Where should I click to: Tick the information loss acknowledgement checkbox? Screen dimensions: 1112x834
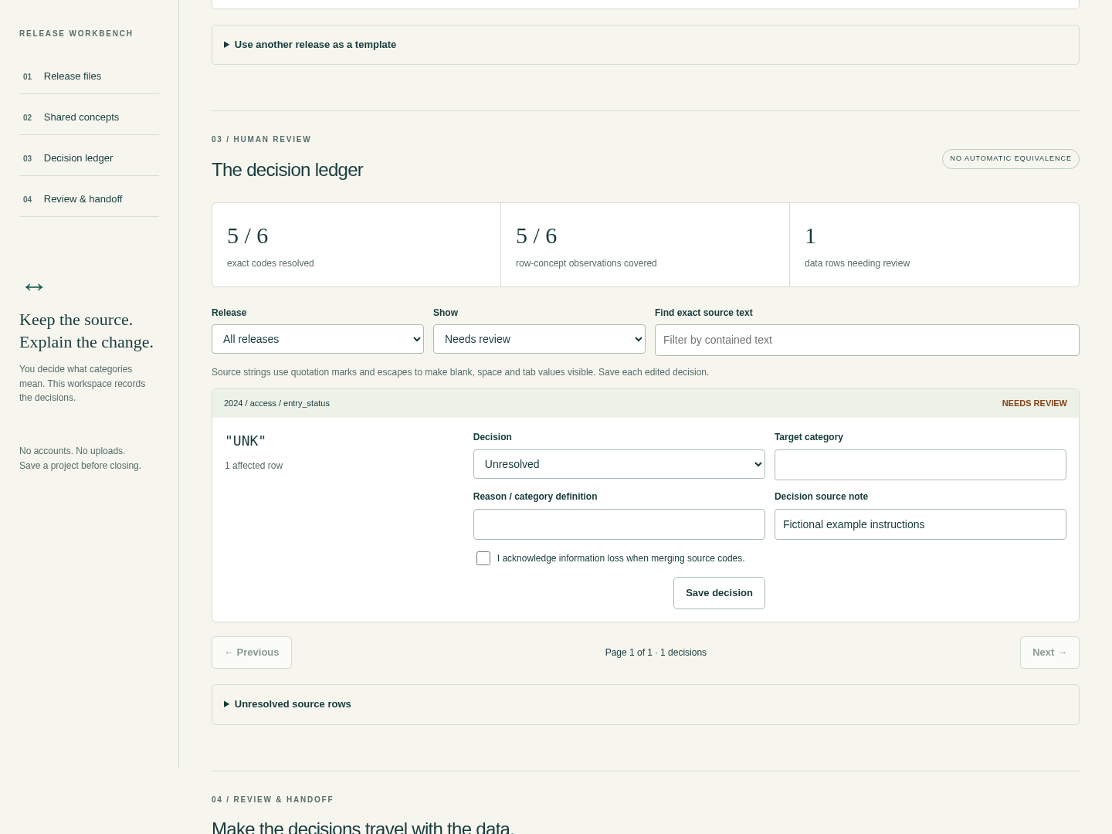tap(483, 558)
